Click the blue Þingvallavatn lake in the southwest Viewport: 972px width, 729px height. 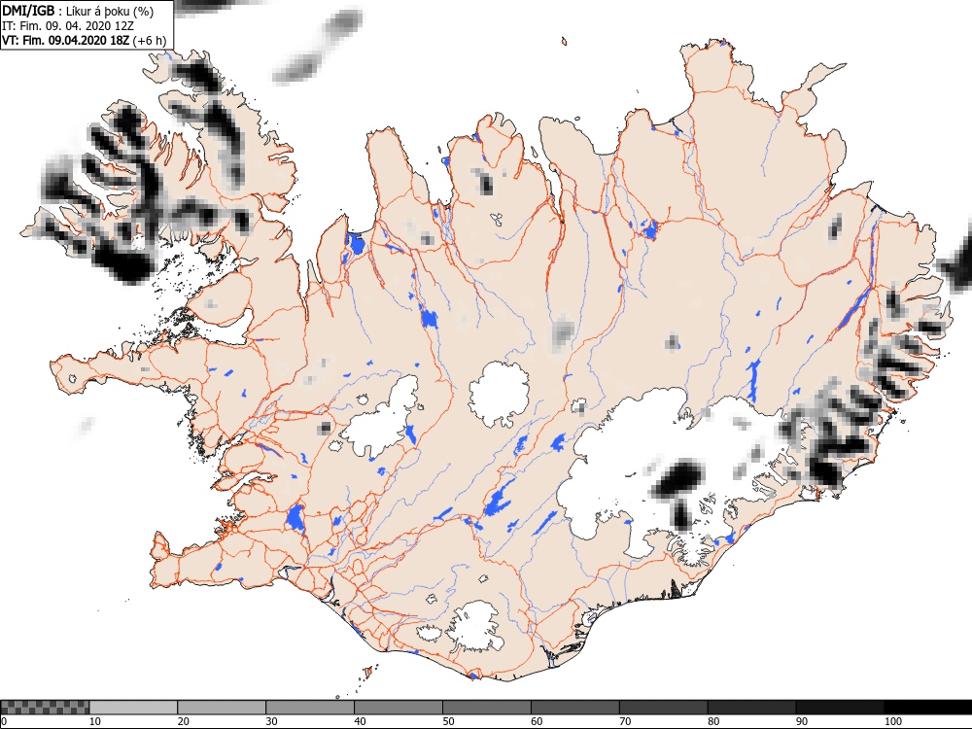[x=295, y=518]
